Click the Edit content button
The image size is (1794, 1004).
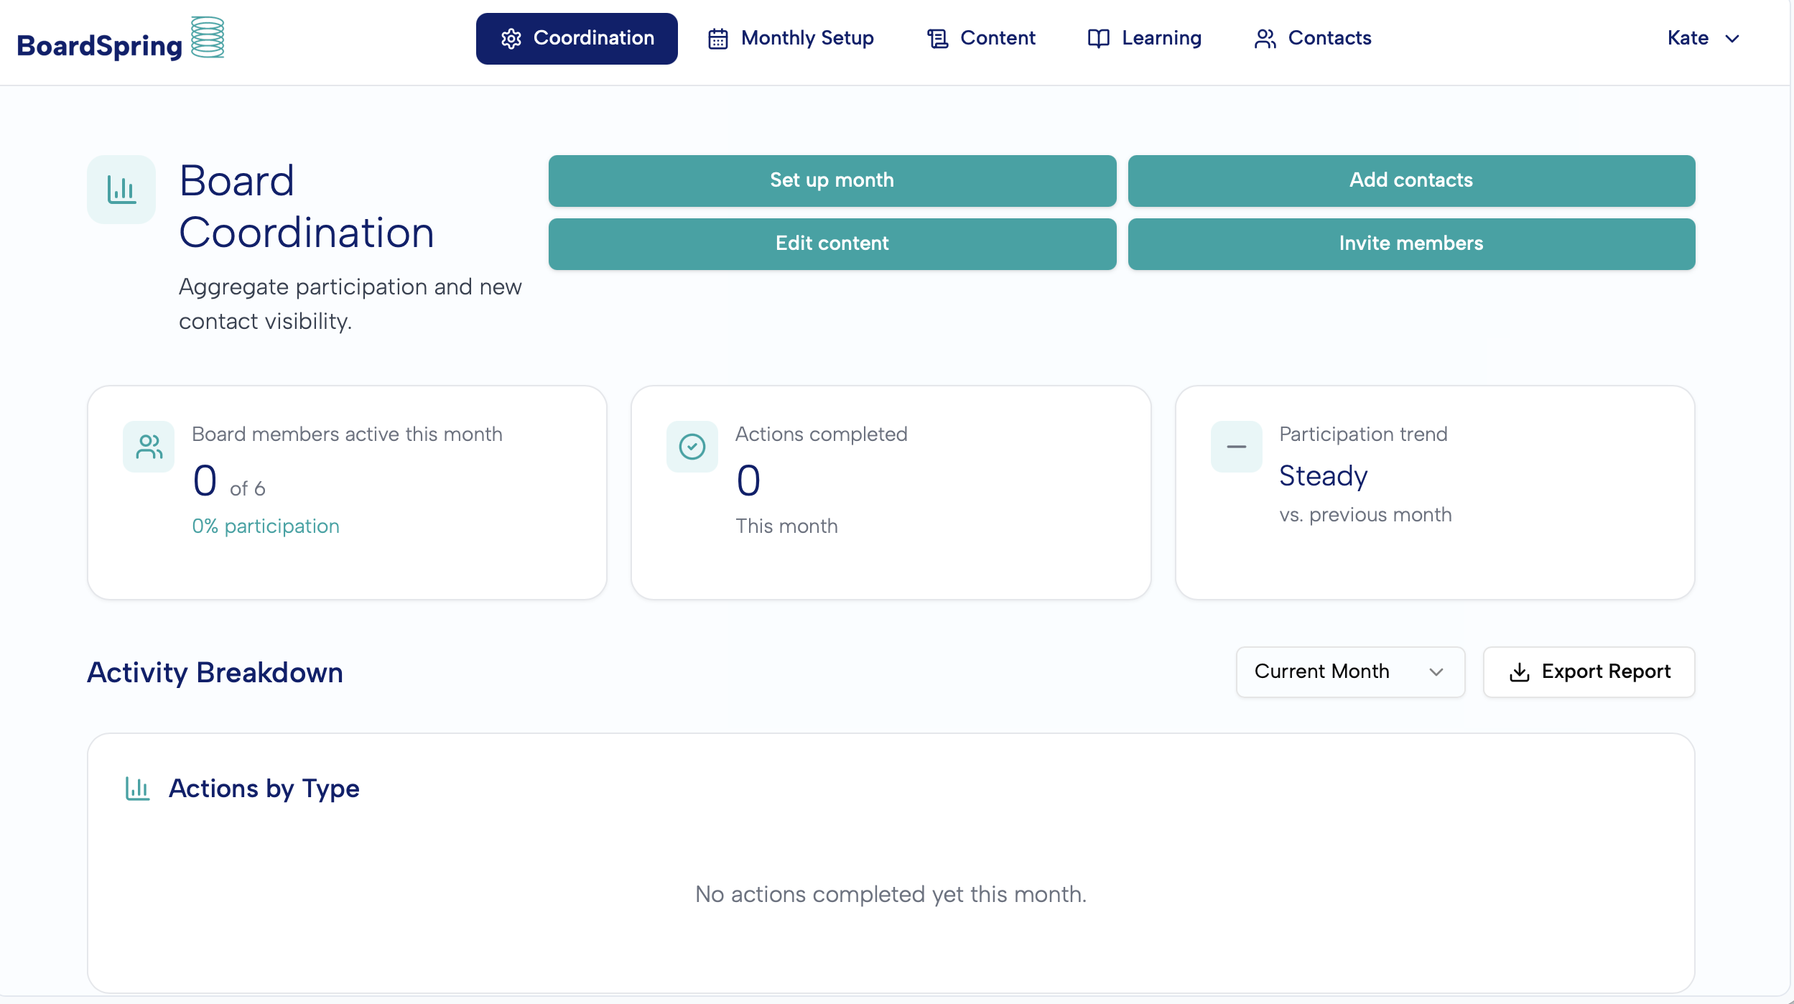(832, 243)
